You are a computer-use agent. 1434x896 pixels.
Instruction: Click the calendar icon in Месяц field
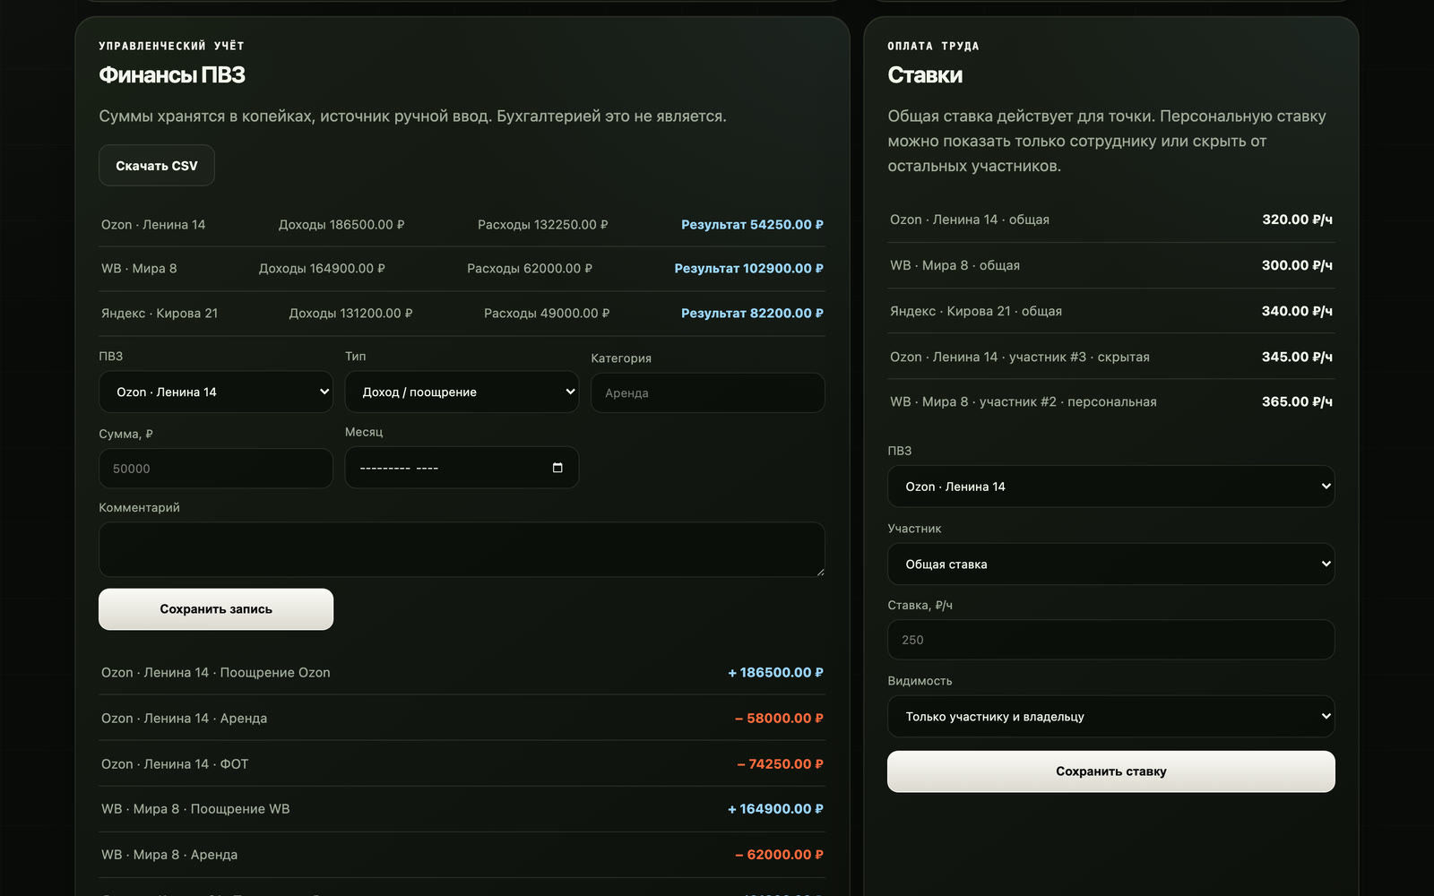557,468
